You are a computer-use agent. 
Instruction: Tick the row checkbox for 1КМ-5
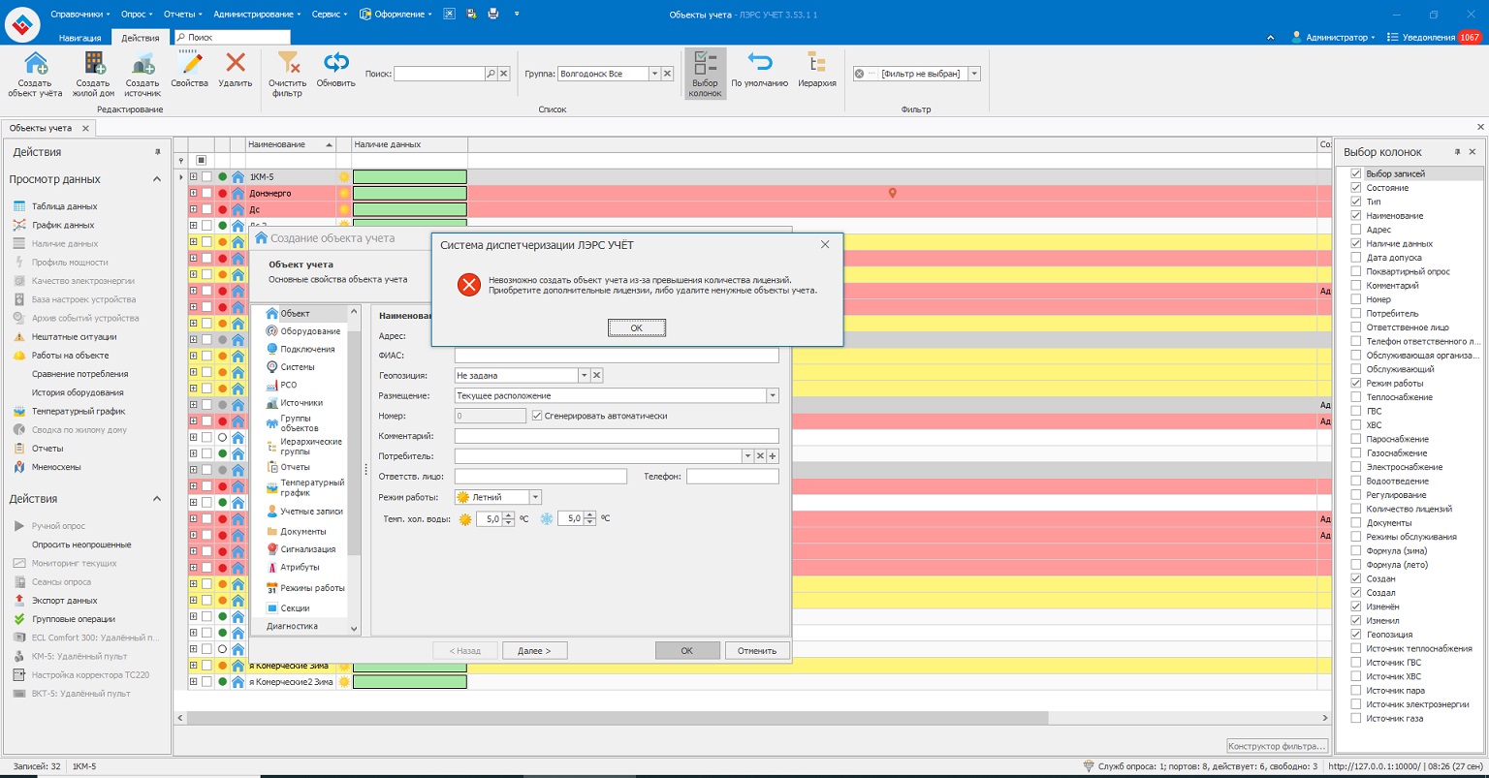(x=206, y=177)
